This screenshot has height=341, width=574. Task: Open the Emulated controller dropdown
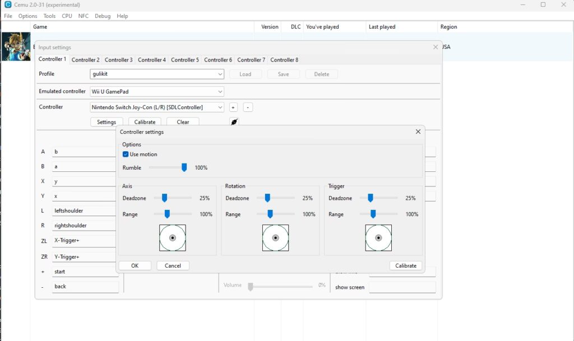157,92
